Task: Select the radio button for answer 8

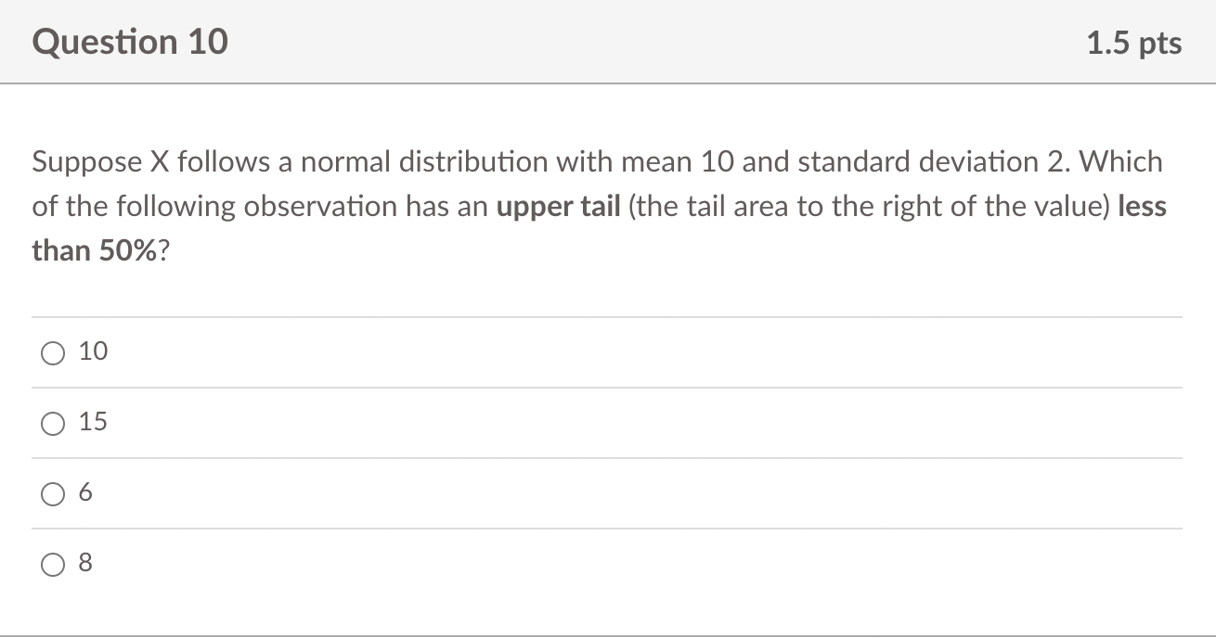Action: (53, 563)
